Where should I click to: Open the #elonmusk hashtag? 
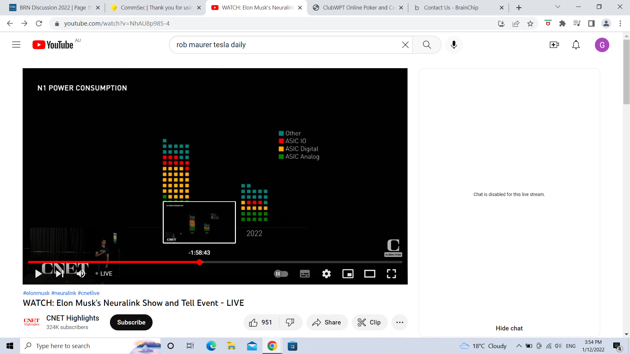36,293
